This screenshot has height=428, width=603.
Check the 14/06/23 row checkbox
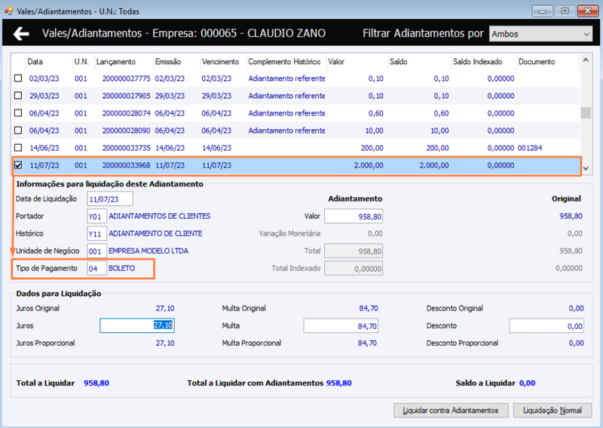[x=18, y=147]
